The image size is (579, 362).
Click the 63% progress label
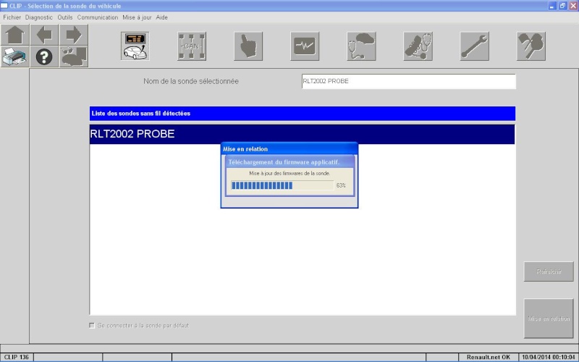(x=341, y=185)
